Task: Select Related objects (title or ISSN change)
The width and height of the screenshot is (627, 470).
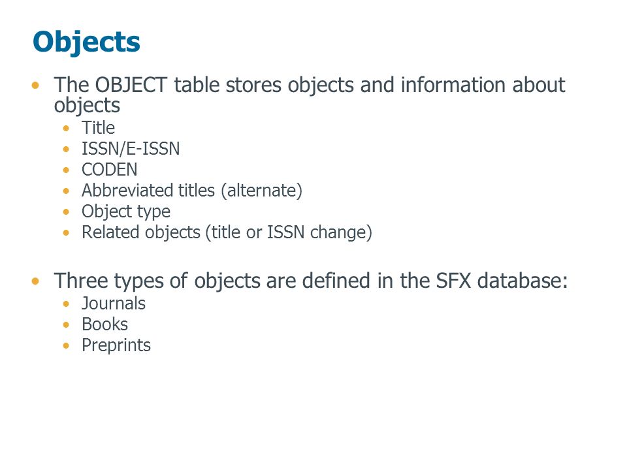Action: [227, 232]
